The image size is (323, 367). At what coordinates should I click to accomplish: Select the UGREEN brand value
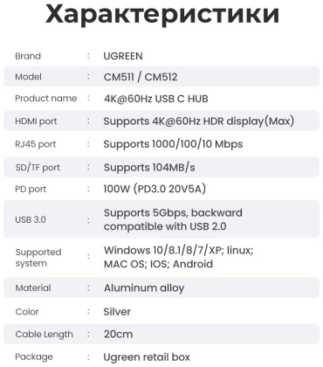point(123,56)
